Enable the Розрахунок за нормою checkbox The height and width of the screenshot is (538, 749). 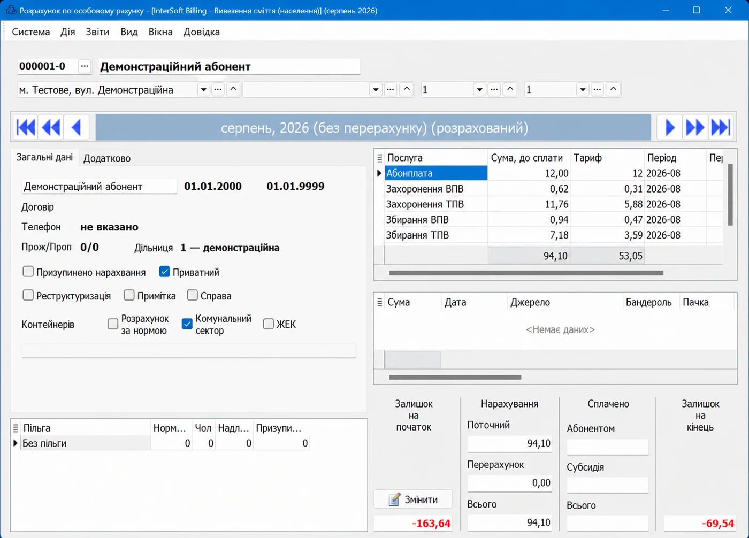113,324
